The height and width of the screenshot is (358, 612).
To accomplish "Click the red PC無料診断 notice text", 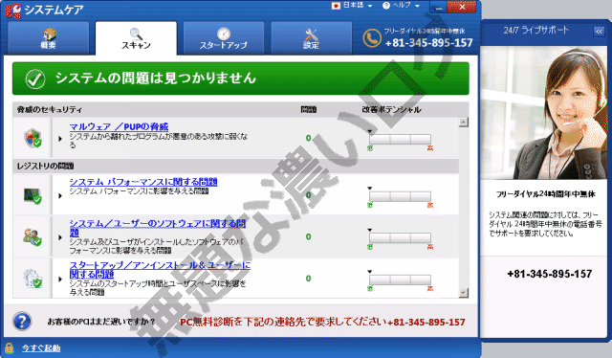I will pos(322,322).
